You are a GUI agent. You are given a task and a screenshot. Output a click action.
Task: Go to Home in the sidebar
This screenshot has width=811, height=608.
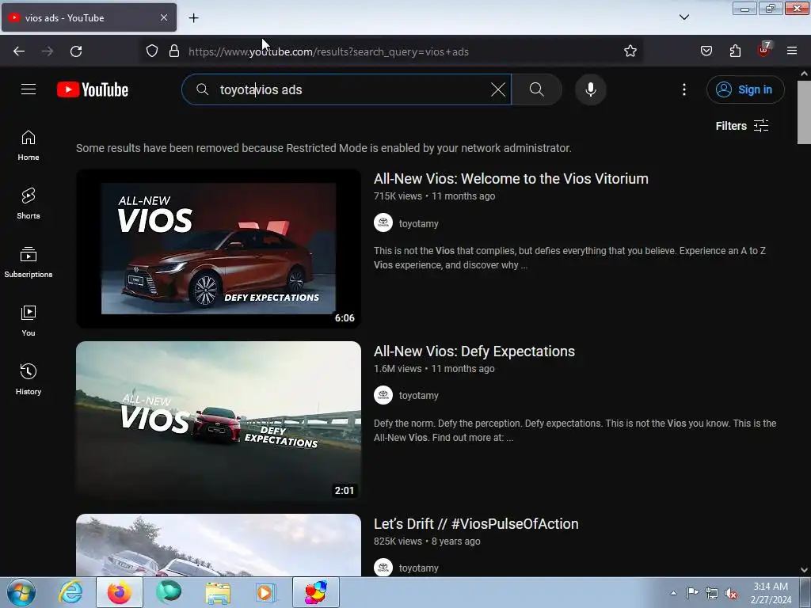click(x=29, y=146)
